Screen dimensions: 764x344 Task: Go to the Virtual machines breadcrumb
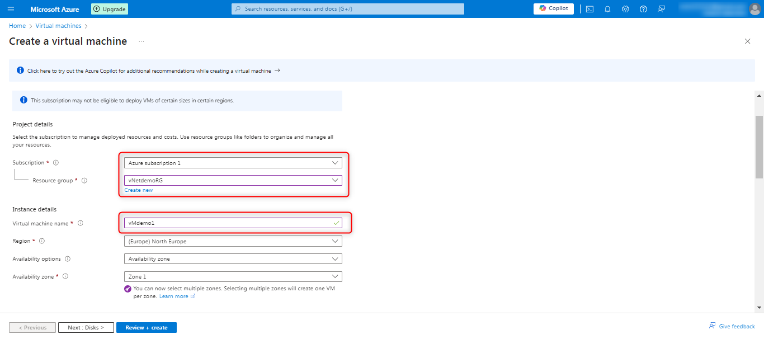(58, 26)
